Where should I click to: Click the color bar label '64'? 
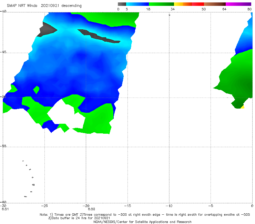click(x=224, y=9)
